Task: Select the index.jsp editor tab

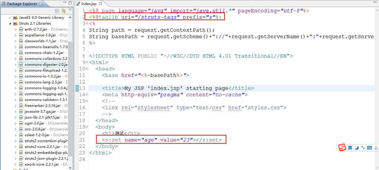Action: 88,4
